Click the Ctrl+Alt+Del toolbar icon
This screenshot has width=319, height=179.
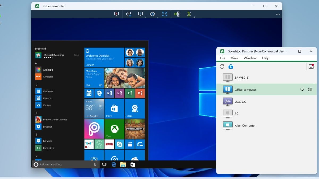(177, 14)
